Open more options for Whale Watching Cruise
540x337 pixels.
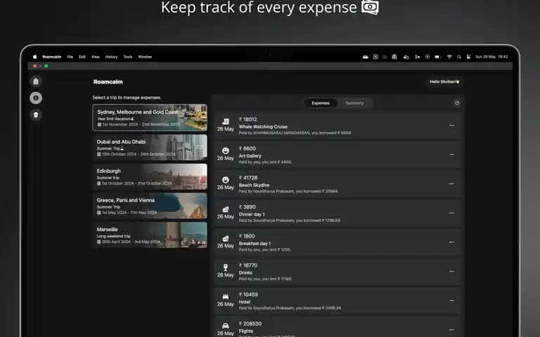click(x=451, y=126)
